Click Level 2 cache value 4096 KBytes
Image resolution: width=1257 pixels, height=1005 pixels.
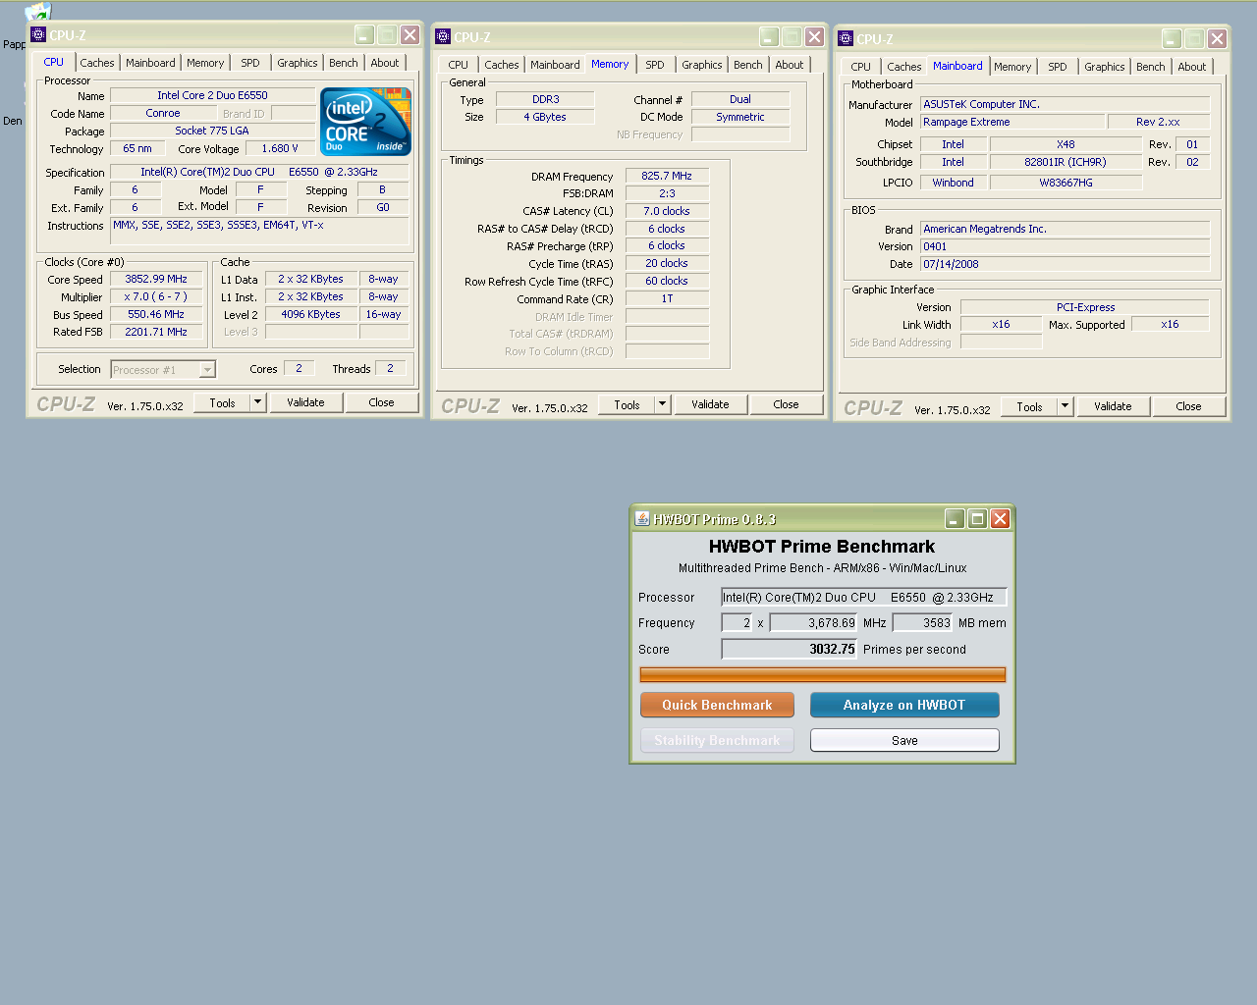coord(311,314)
